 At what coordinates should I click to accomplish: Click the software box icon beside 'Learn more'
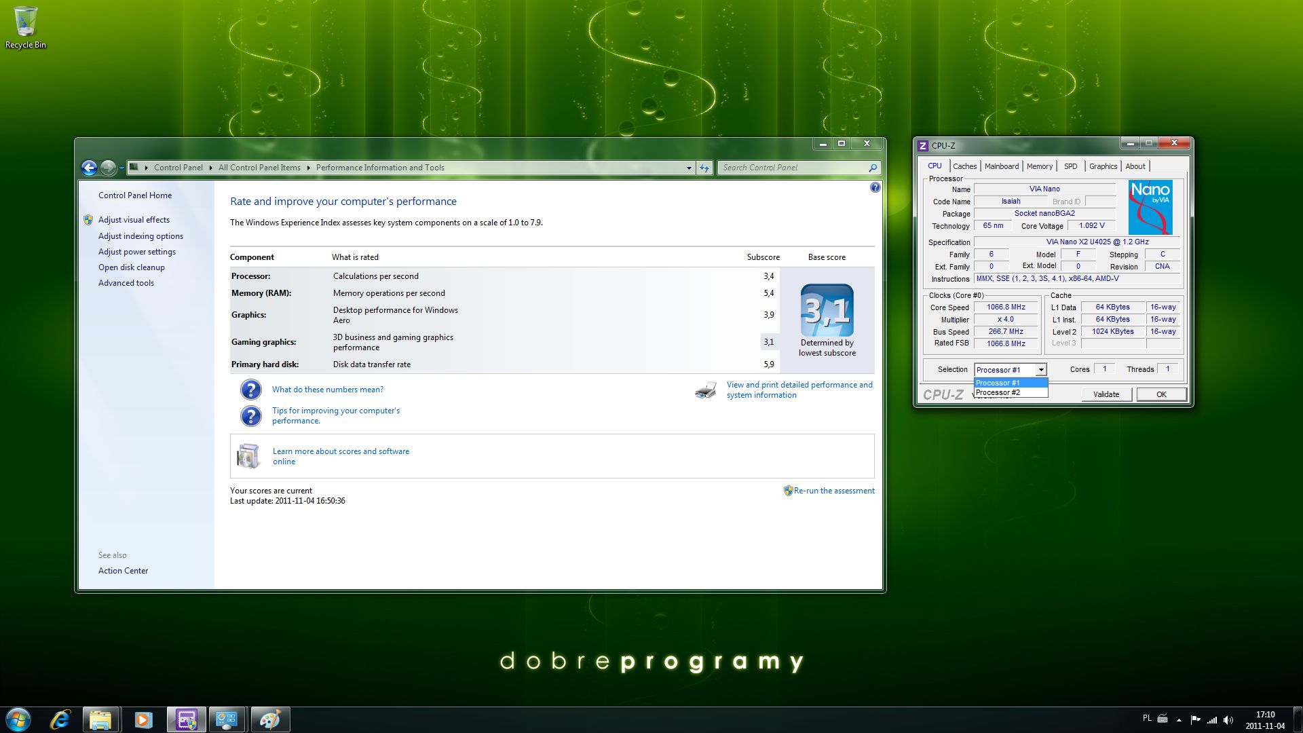pyautogui.click(x=248, y=456)
